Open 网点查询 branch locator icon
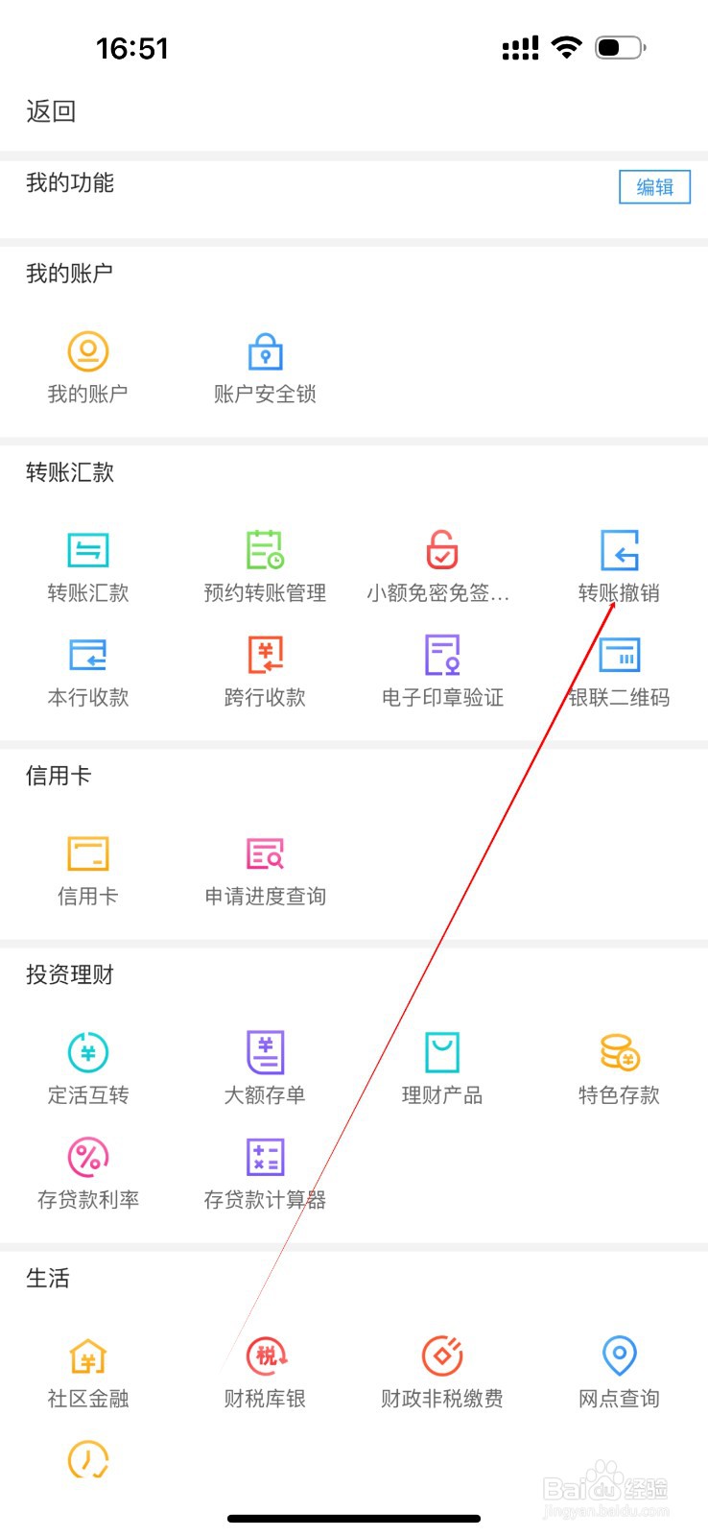This screenshot has width=708, height=1536. [x=620, y=1356]
